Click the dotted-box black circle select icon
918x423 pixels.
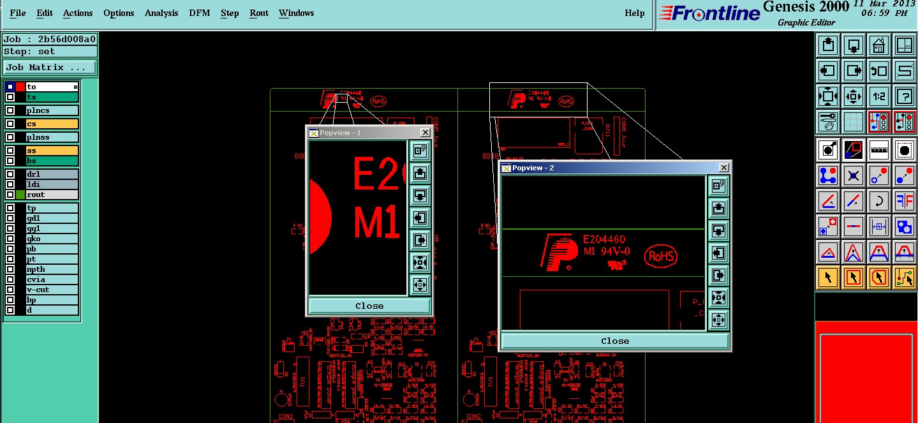(x=905, y=150)
